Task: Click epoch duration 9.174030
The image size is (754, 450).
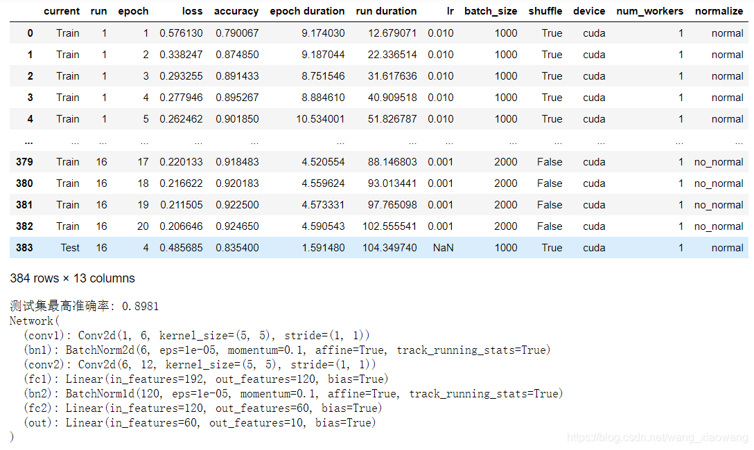Action: (323, 33)
